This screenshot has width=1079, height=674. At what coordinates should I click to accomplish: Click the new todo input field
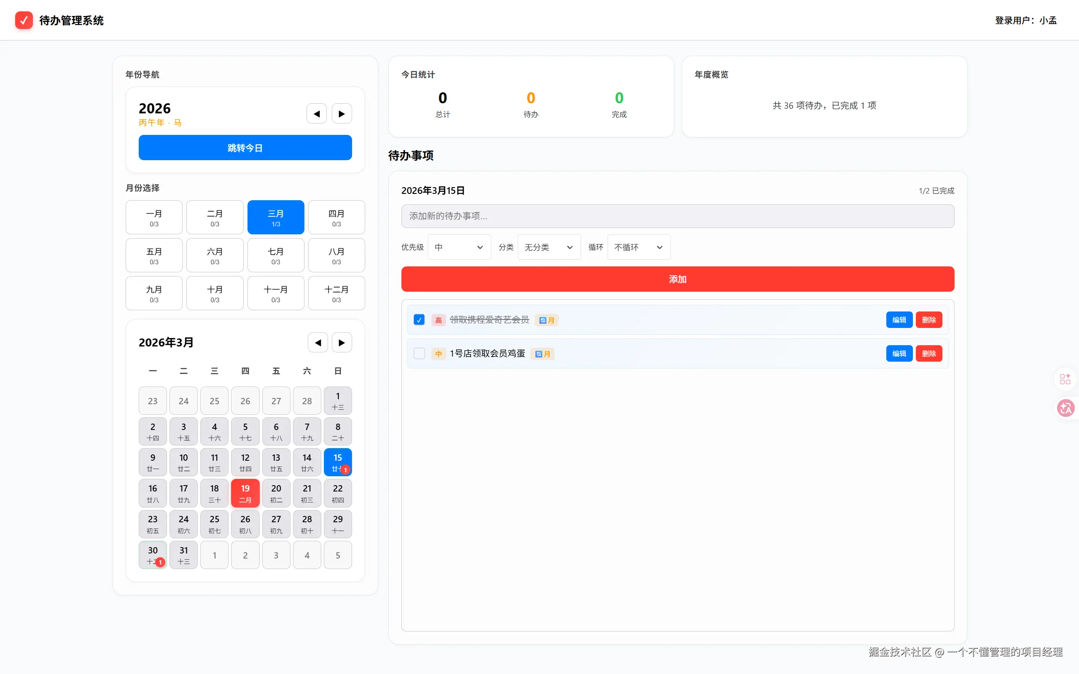[677, 216]
